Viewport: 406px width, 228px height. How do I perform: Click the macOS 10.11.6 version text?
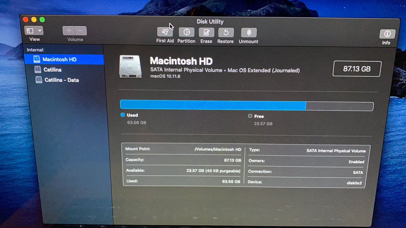pyautogui.click(x=165, y=77)
